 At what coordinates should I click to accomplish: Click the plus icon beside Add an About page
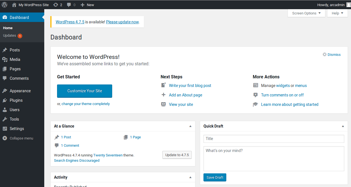(x=163, y=95)
